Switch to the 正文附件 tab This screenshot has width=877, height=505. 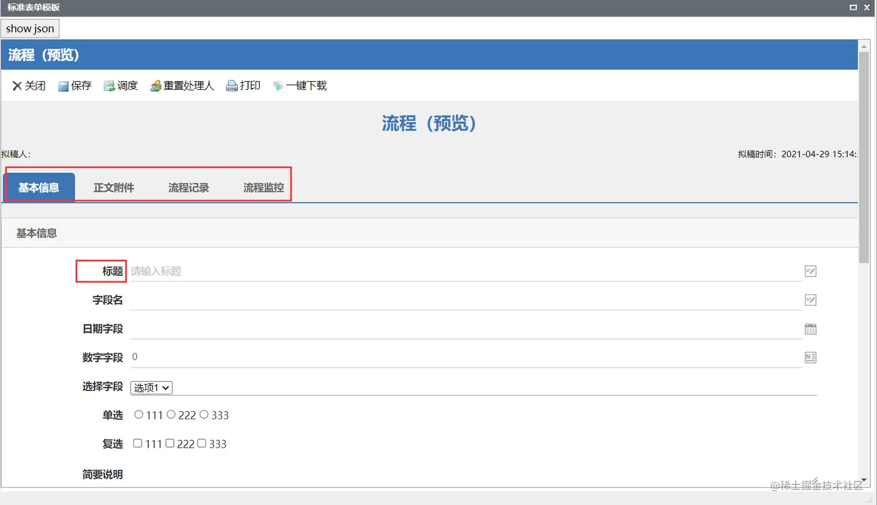114,188
